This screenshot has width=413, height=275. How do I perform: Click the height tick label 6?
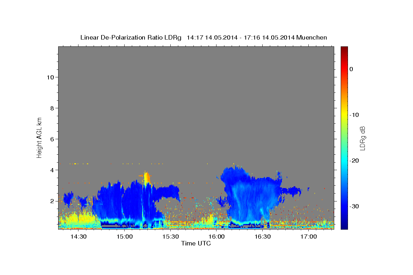(52, 139)
